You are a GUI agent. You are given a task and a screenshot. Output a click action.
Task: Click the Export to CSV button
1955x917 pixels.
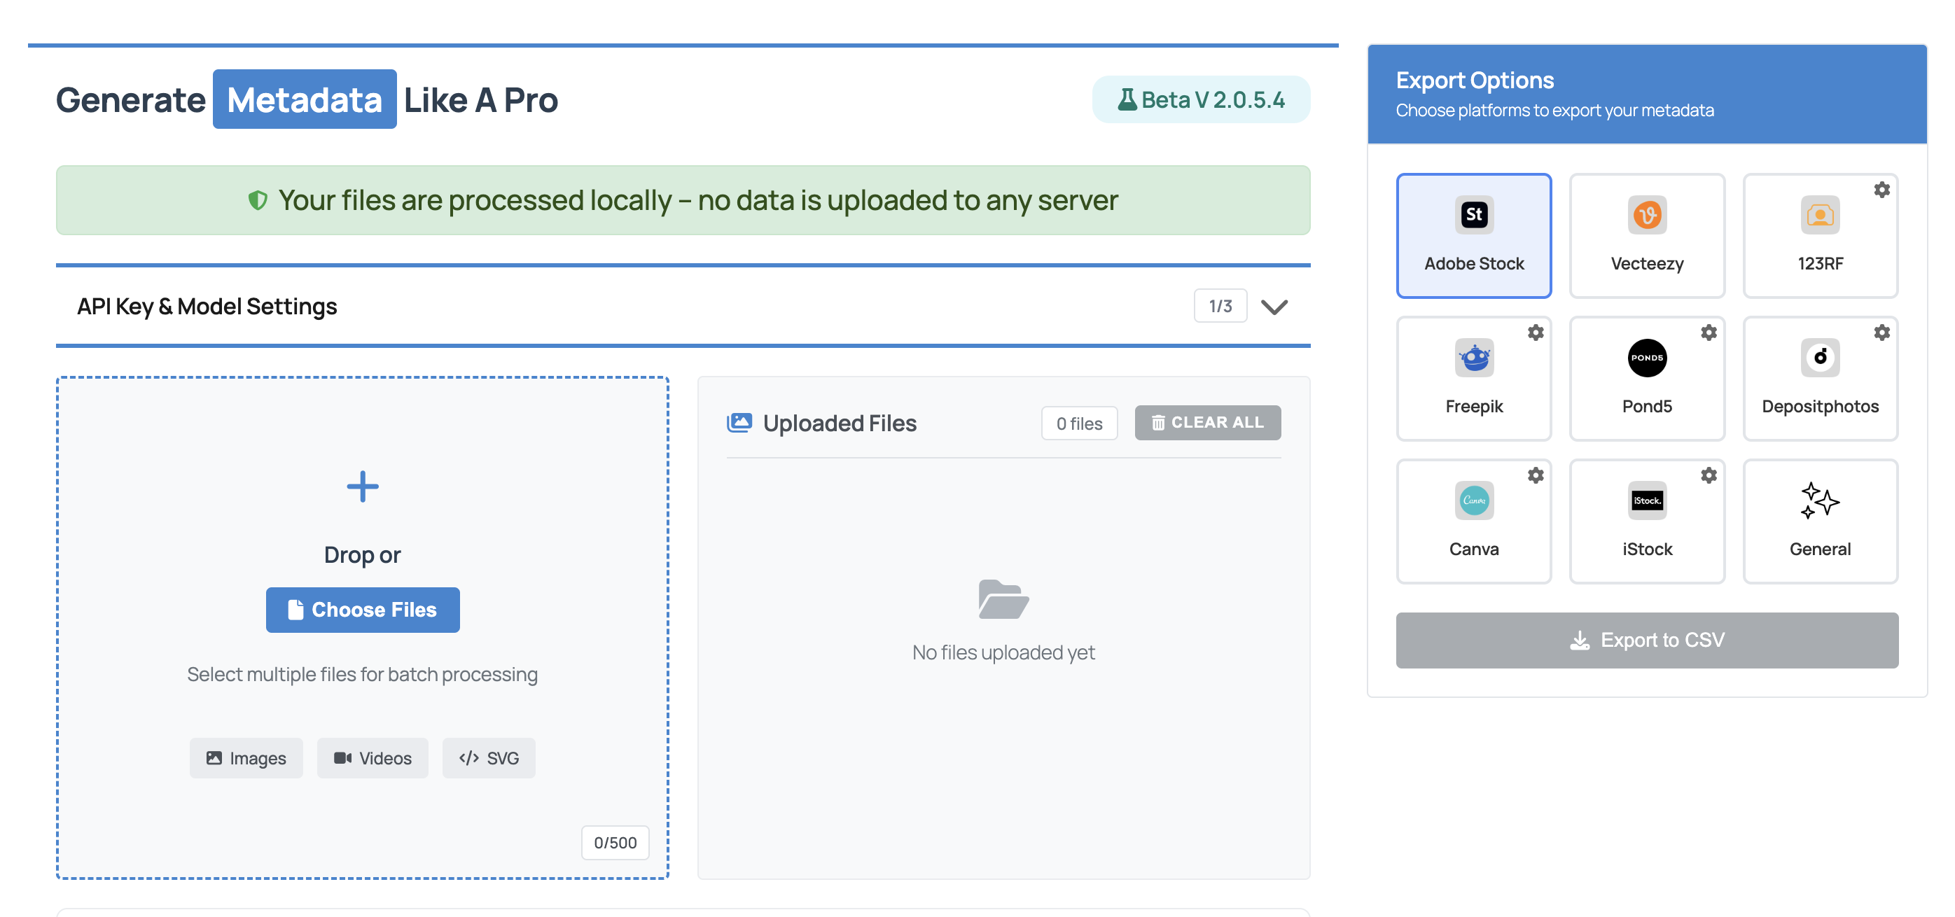coord(1646,639)
